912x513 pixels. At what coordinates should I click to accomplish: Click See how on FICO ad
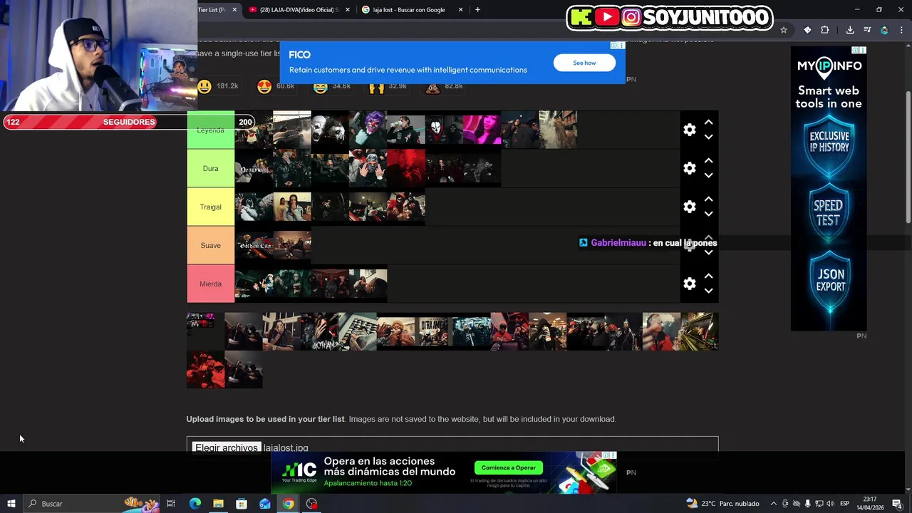[584, 63]
